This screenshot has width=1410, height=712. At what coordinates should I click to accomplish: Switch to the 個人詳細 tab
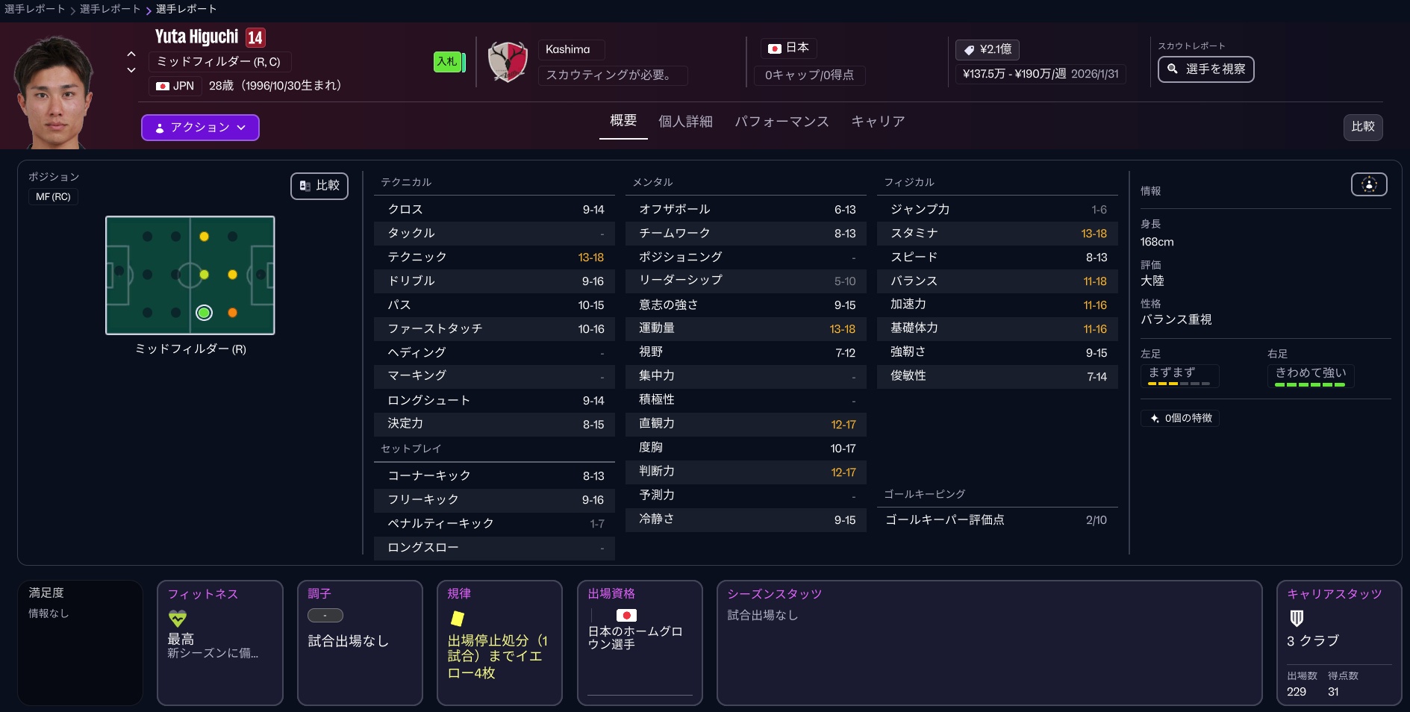point(684,122)
